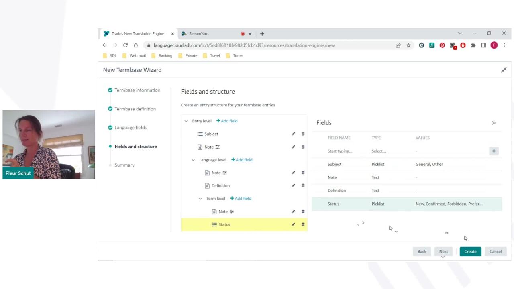
Task: Open the field type Select dropdown
Action: pos(379,151)
